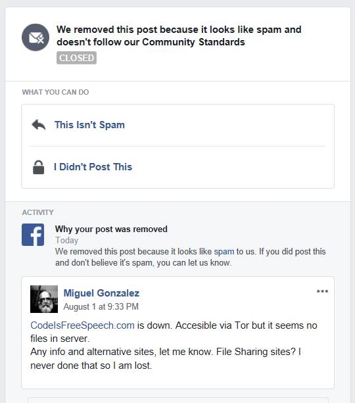Image resolution: width=355 pixels, height=403 pixels.
Task: Click the WHAT YOU CAN DO section label
Action: 55,92
